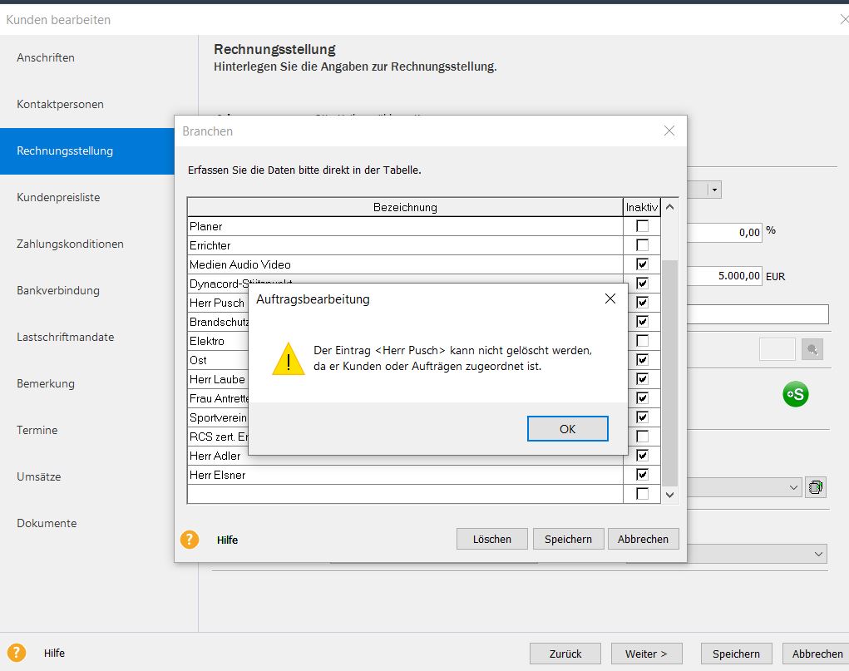
Task: Close the Branchen dialog window
Action: pyautogui.click(x=669, y=131)
